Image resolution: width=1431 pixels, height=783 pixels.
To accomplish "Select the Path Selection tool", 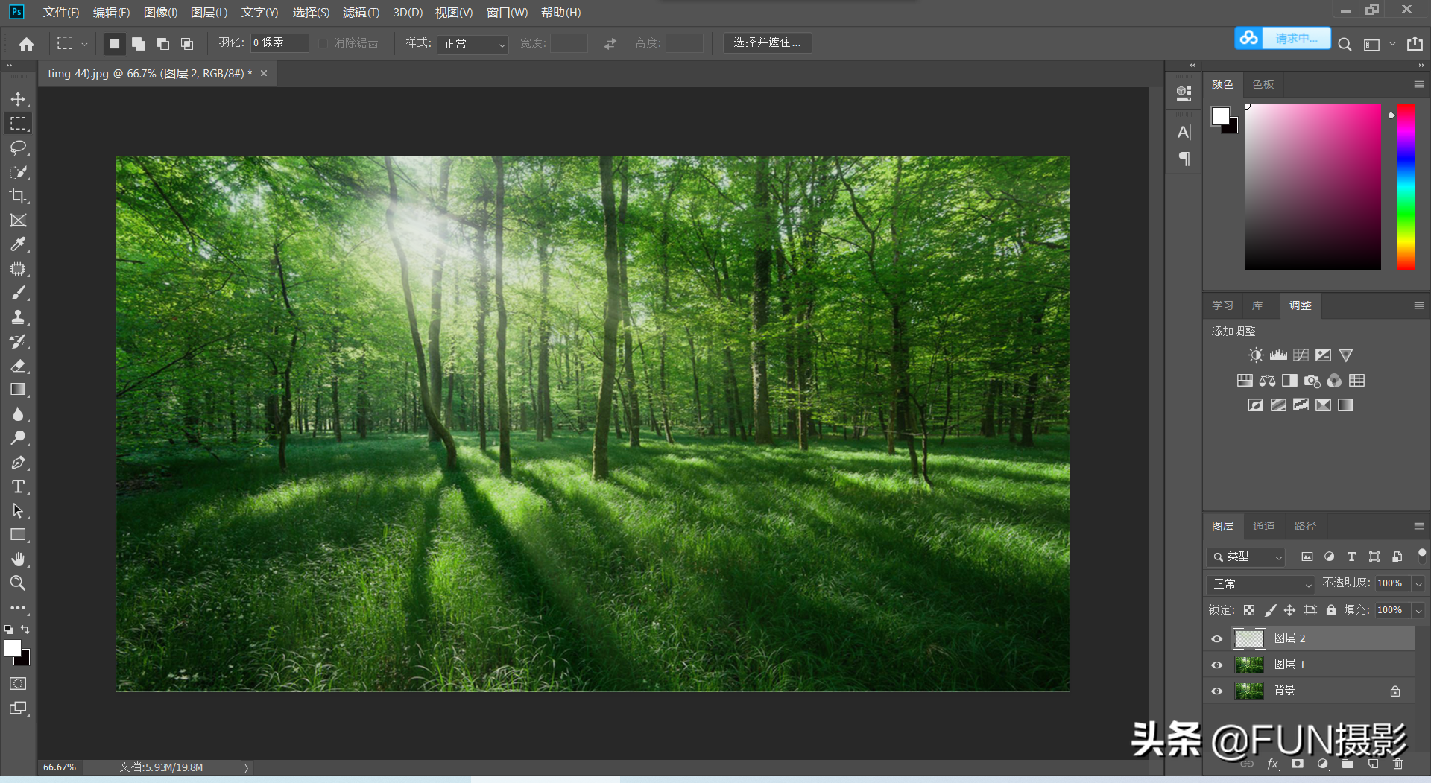I will [18, 511].
